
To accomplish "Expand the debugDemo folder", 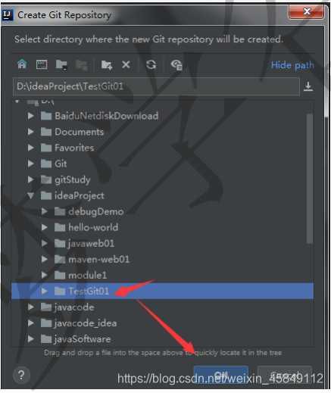I will coord(45,211).
